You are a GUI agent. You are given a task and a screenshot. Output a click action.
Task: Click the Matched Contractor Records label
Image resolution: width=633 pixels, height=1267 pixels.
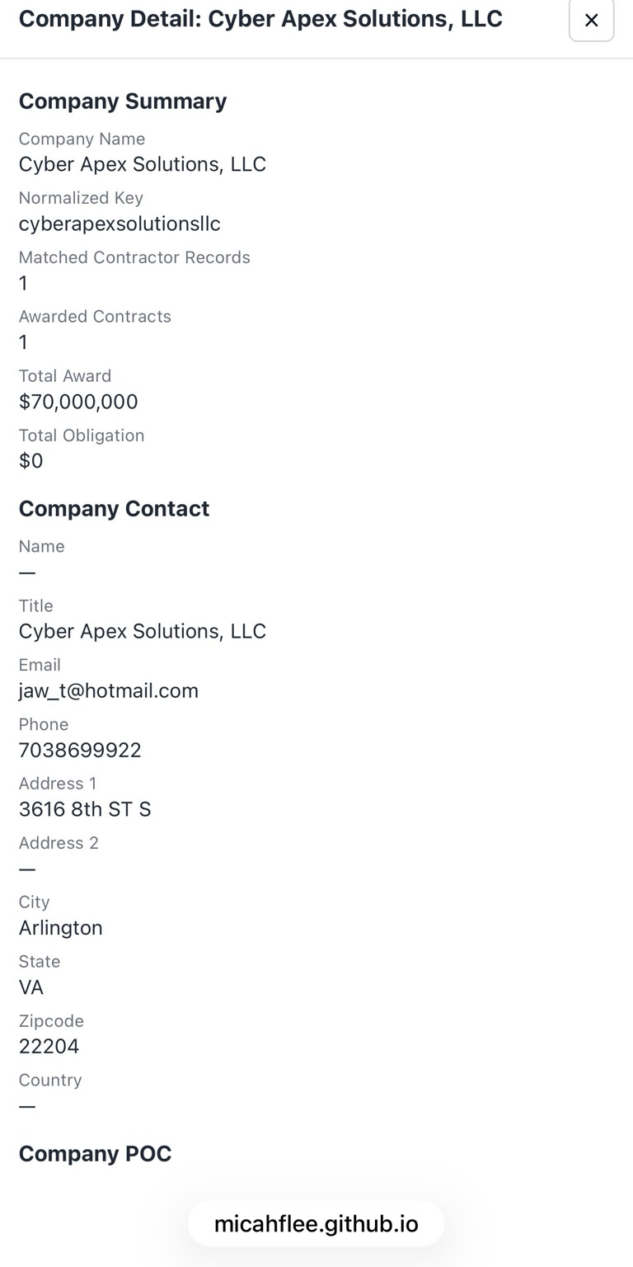point(134,257)
